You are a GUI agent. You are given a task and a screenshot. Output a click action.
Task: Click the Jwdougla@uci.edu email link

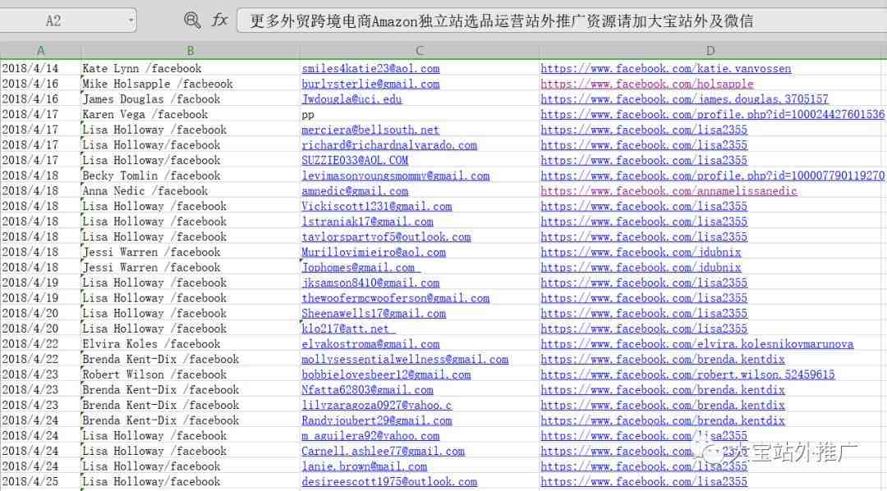point(352,99)
